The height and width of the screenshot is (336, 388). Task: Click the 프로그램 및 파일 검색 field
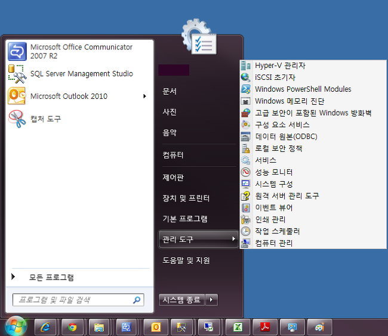click(78, 300)
